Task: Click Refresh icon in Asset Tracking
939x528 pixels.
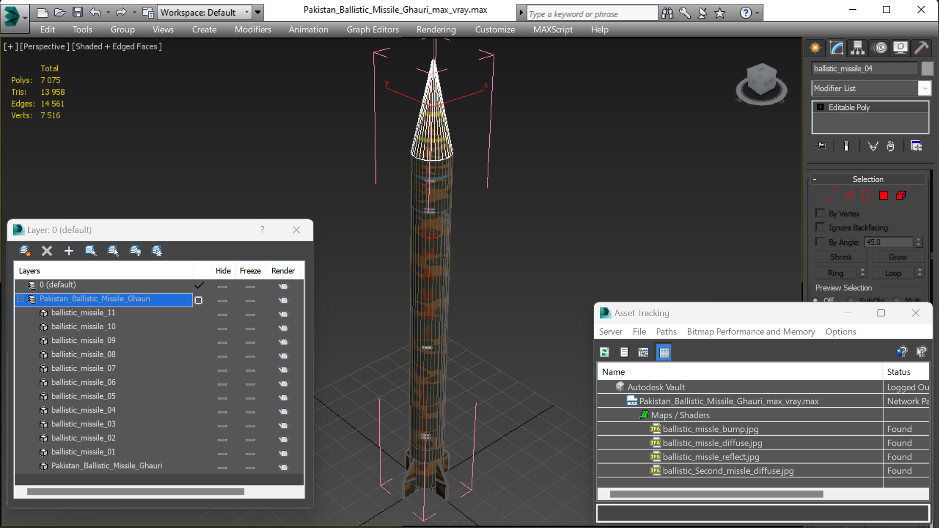Action: coord(605,352)
